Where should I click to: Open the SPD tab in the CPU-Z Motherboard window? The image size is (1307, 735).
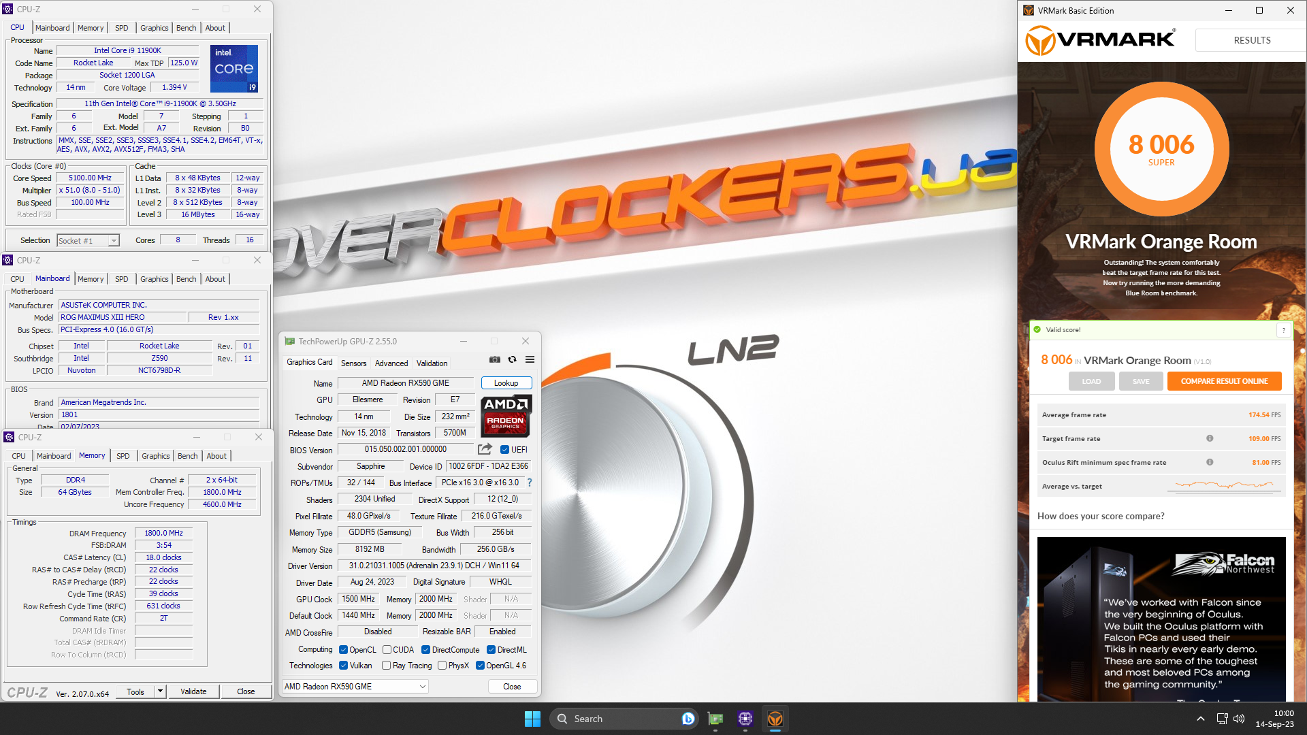tap(122, 279)
